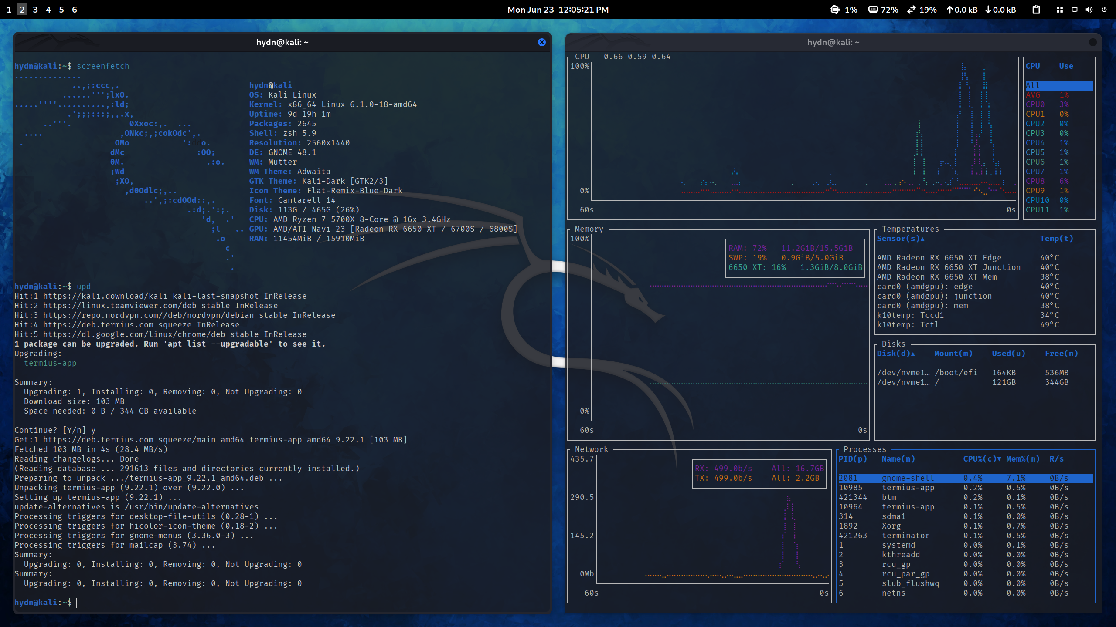Open the clock showing Mon Jun 23
1116x627 pixels.
[558, 10]
